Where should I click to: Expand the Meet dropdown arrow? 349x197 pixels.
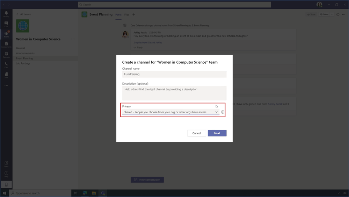(x=332, y=14)
